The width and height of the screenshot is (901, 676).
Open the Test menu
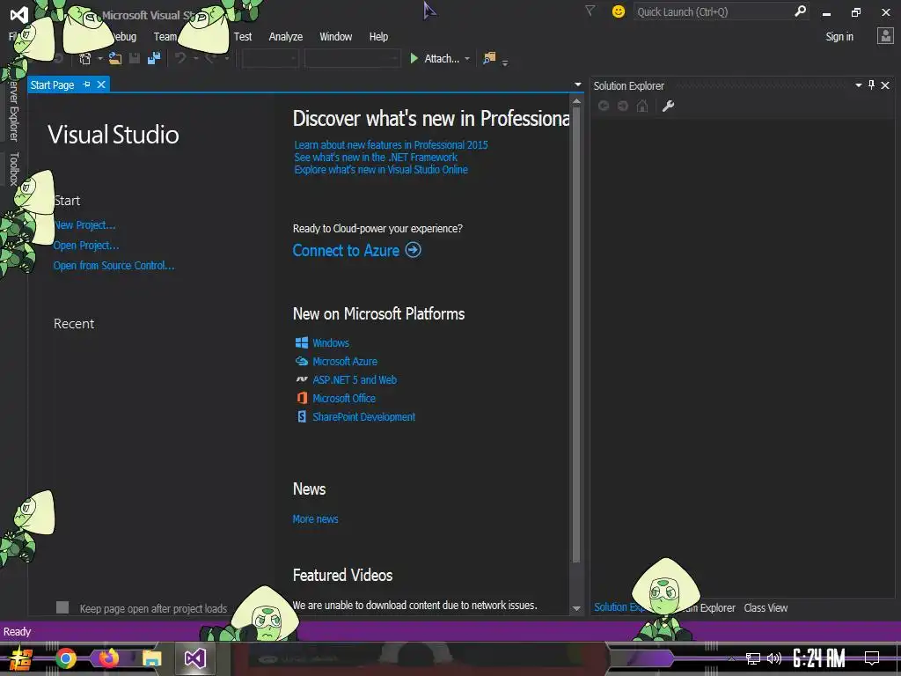pos(243,36)
